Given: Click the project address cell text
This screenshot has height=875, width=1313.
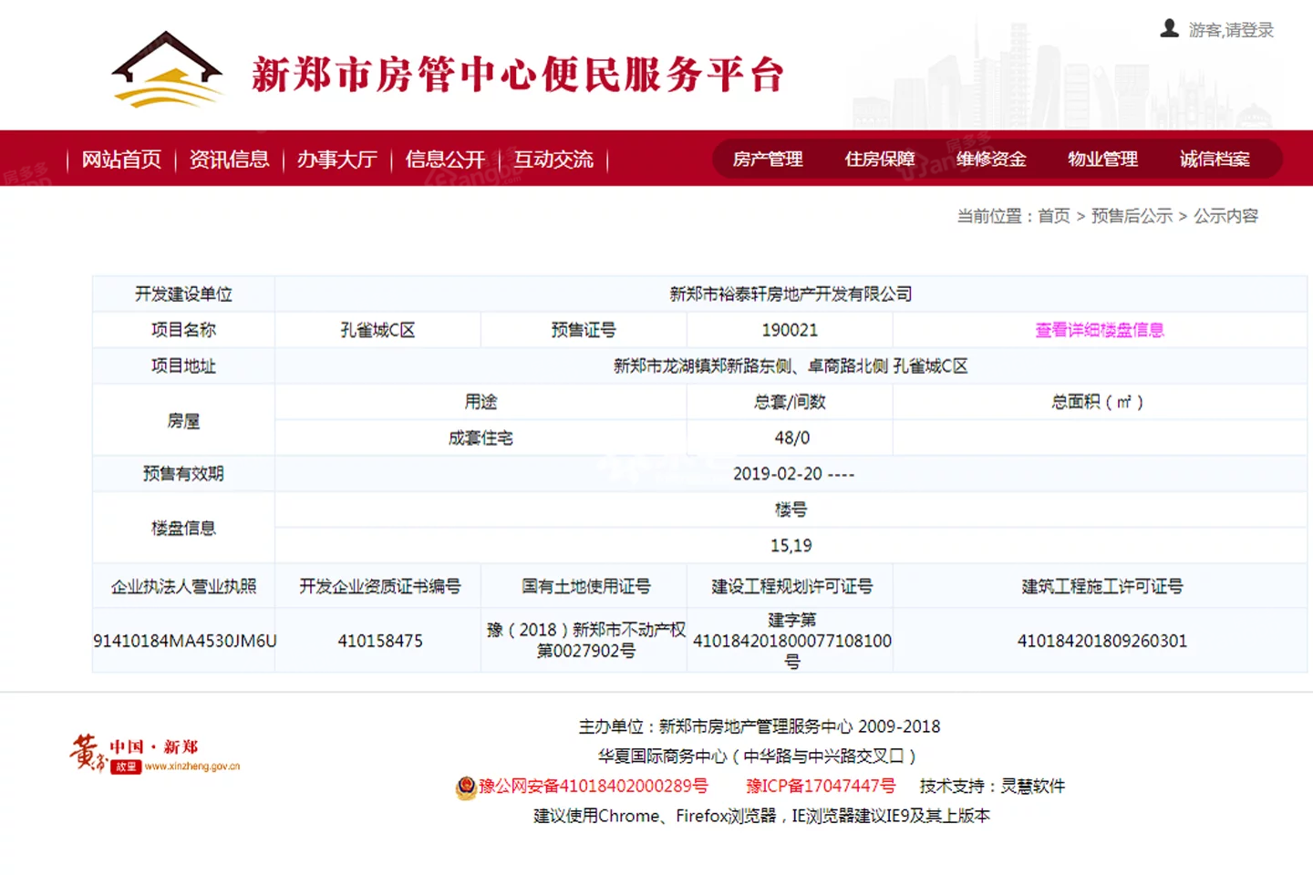Looking at the screenshot, I should pyautogui.click(x=791, y=366).
